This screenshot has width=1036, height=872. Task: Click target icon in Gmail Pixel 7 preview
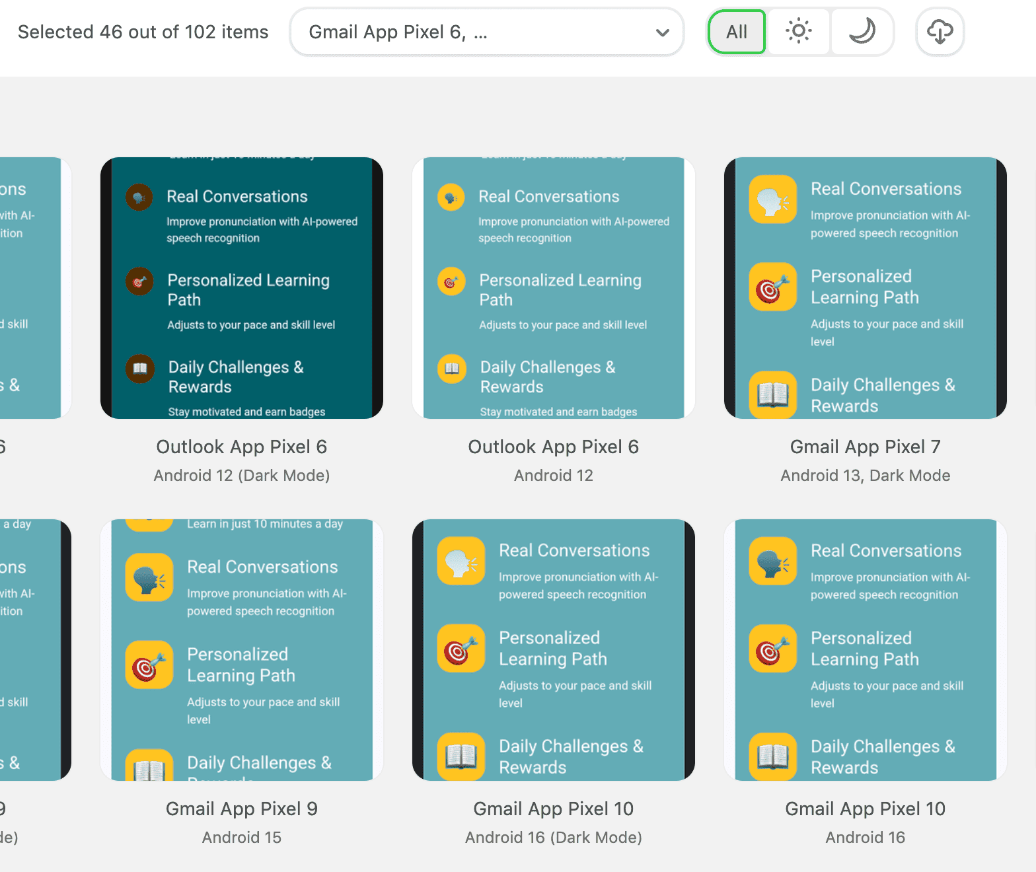pyautogui.click(x=773, y=287)
